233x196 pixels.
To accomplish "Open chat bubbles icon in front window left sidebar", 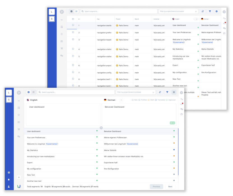I will 19,137.
